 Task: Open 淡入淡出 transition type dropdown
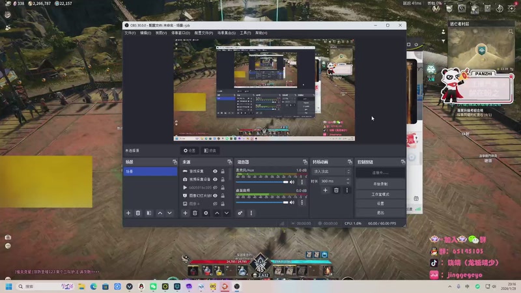331,171
